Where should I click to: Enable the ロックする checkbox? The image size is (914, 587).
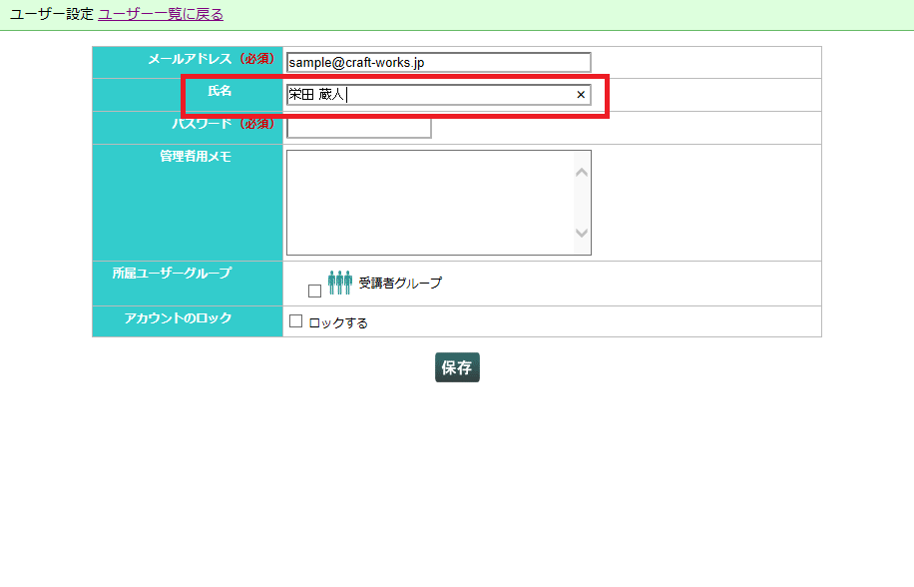296,321
